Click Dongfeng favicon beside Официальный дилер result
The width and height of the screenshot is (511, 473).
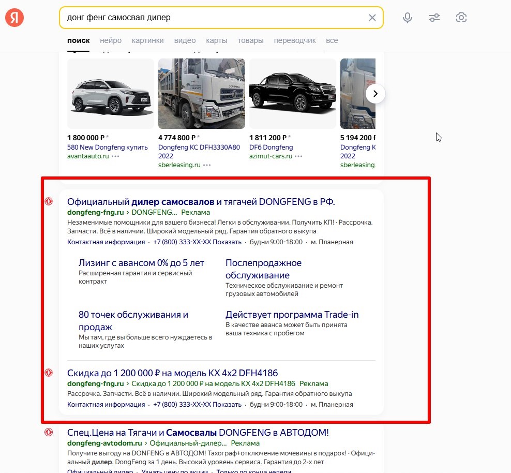click(49, 201)
